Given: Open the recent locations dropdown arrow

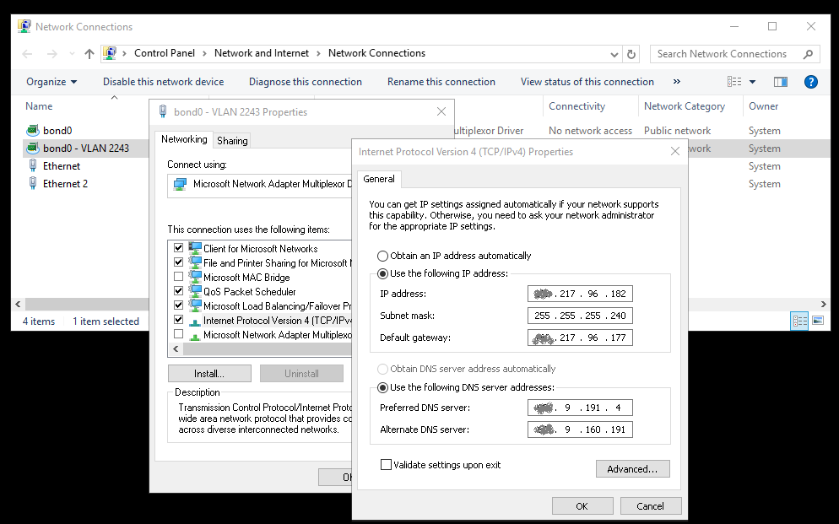Looking at the screenshot, I should 73,53.
